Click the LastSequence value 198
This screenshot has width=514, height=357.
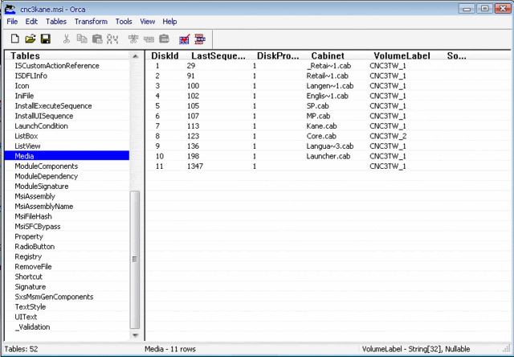tap(193, 157)
